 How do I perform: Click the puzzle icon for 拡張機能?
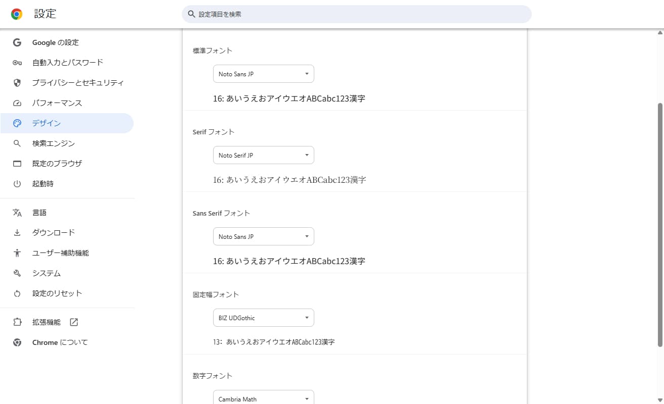click(17, 322)
